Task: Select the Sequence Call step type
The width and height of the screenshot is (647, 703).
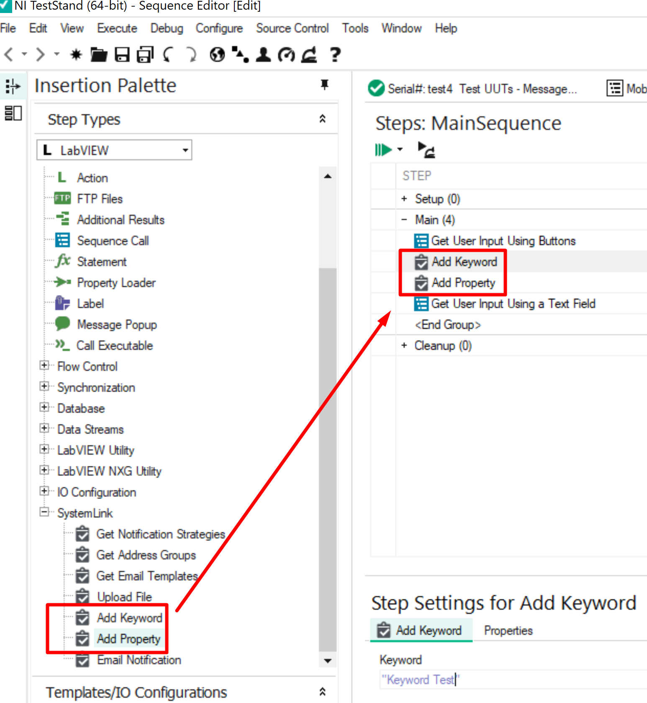Action: 113,240
